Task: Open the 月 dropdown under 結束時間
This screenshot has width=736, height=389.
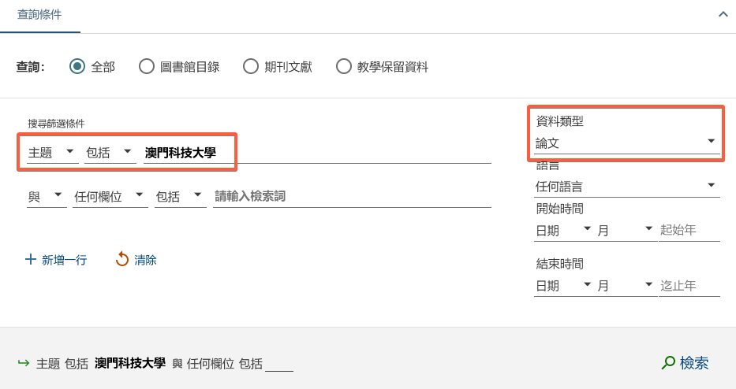Action: 626,285
